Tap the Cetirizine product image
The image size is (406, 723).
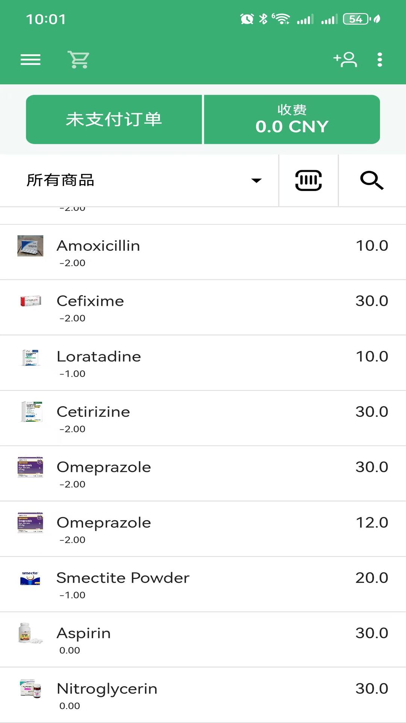(32, 412)
